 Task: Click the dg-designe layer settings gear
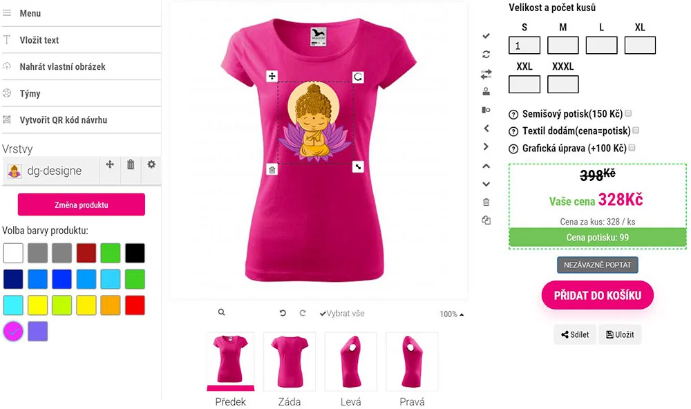pos(151,164)
